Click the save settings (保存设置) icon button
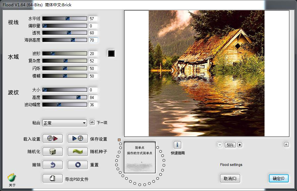The width and height of the screenshot is (297, 191). [78, 139]
